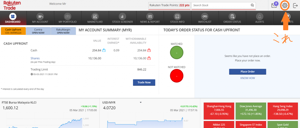The image size is (300, 128).
Task: Click the Shanghai-Hong Kong index tile
Action: pyautogui.click(x=219, y=111)
